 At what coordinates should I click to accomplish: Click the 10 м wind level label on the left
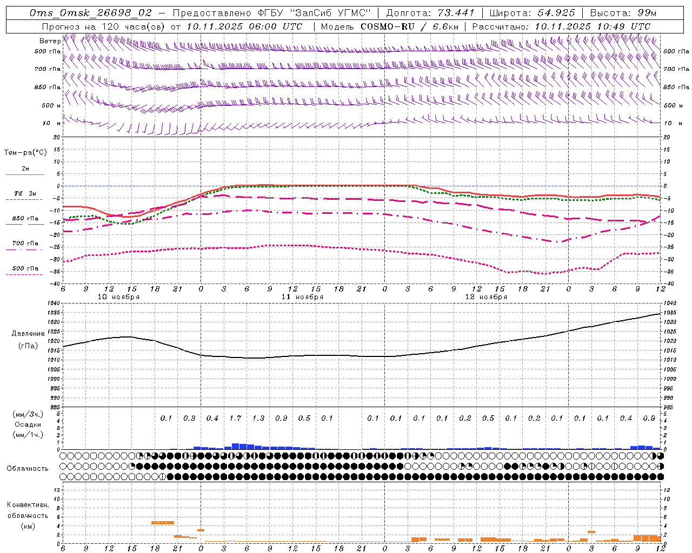click(x=51, y=123)
